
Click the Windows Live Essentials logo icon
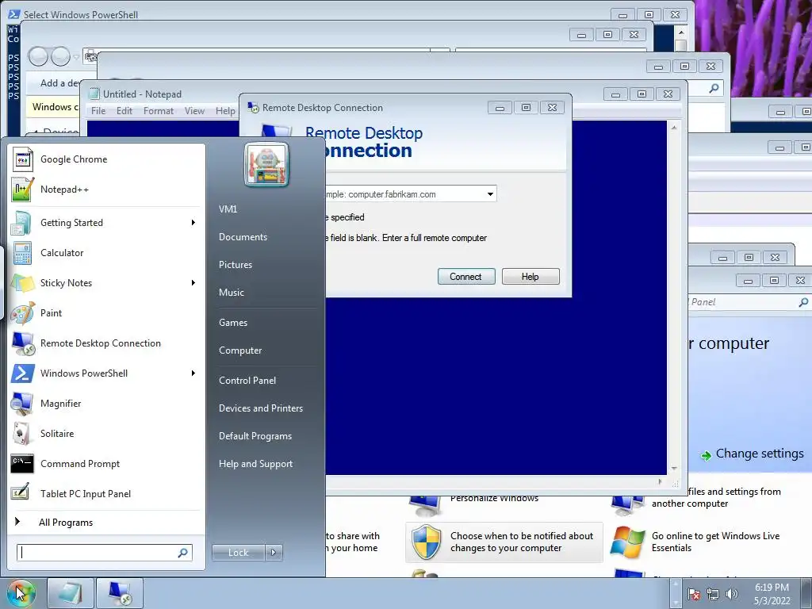point(627,542)
